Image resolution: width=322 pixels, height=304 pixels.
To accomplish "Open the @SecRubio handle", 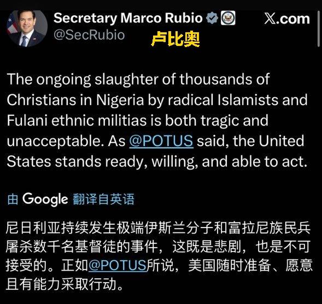I will click(89, 35).
